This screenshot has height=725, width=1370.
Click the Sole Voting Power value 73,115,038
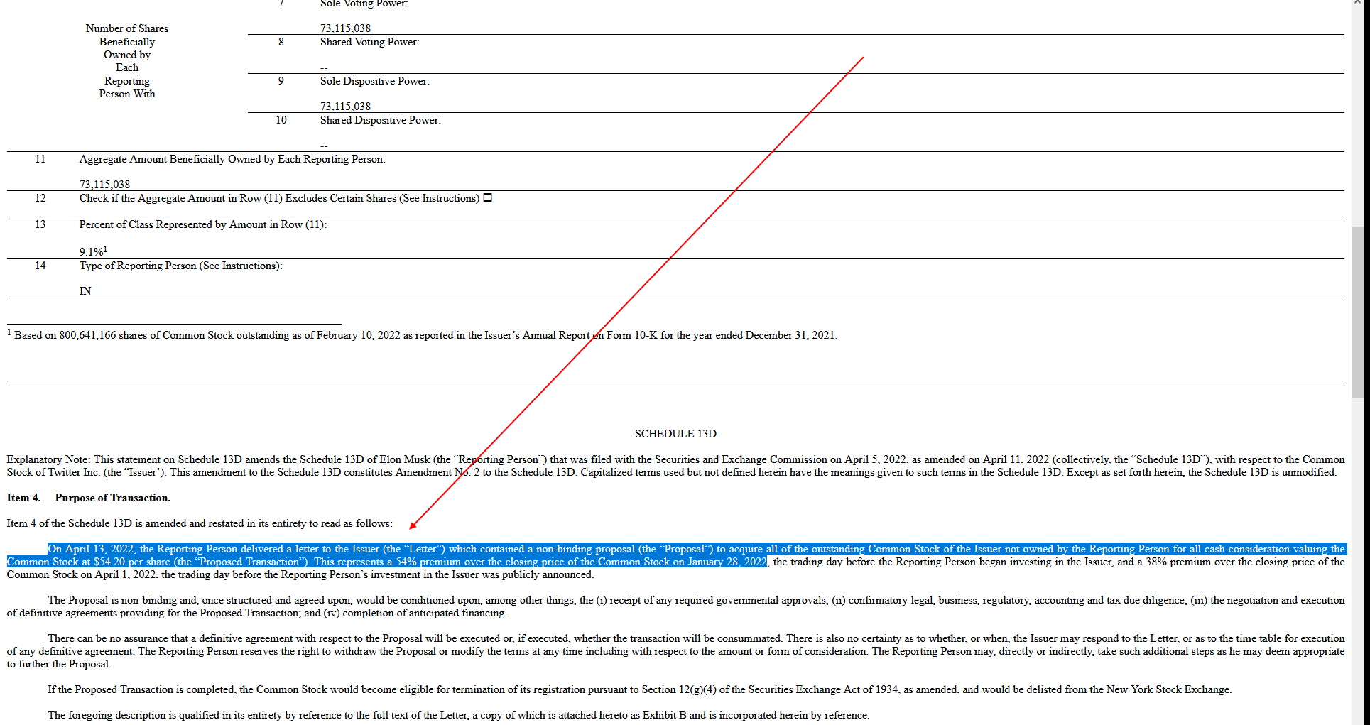pyautogui.click(x=345, y=28)
